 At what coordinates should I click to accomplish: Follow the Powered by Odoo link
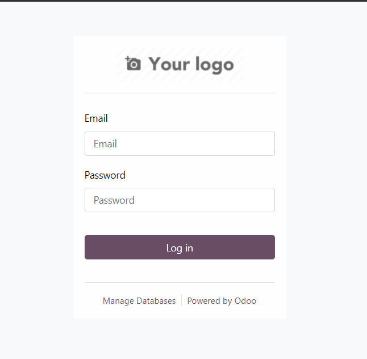(222, 301)
